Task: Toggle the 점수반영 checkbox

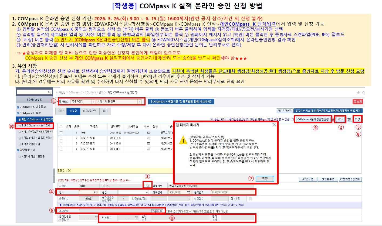Action: 251,199
